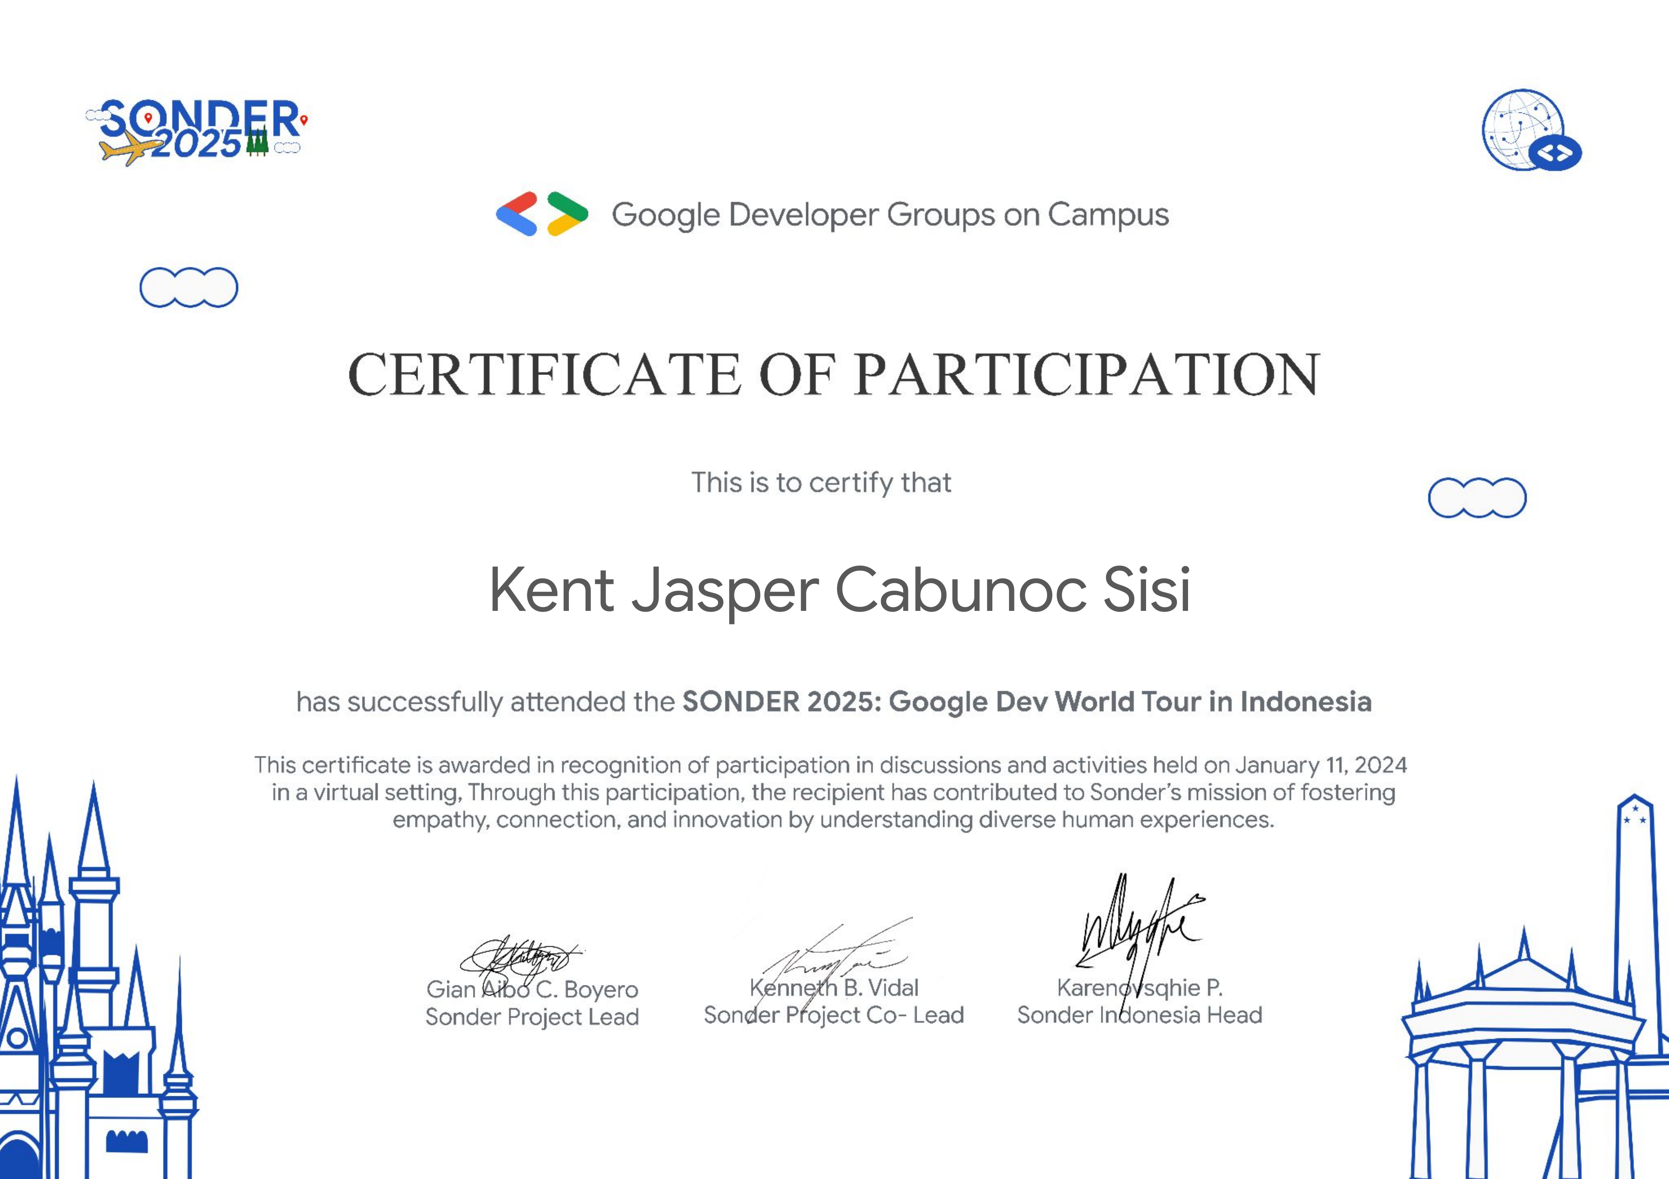Click the date "January 11, 2024"
Viewport: 1669px width, 1179px height.
pyautogui.click(x=1321, y=765)
